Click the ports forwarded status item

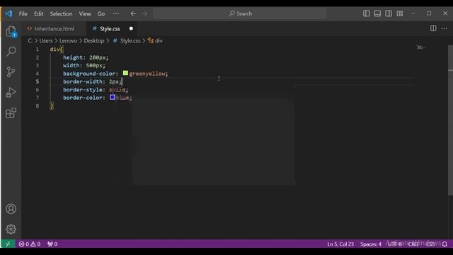[52, 244]
